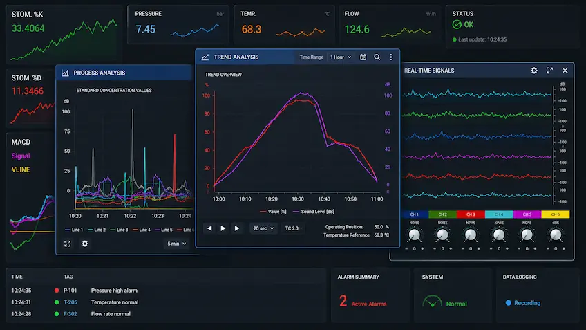Open the three-dot menu in Trend Analysis

coord(391,57)
